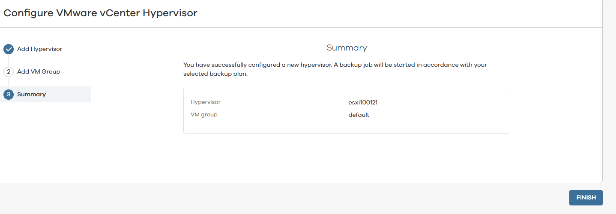616x214 pixels.
Task: Click the Configure VMware vCenter Hypervisor title
Action: coord(100,13)
